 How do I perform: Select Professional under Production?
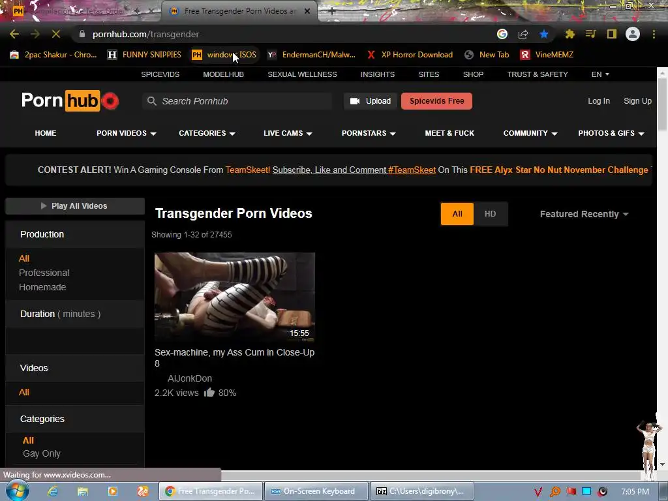point(44,273)
